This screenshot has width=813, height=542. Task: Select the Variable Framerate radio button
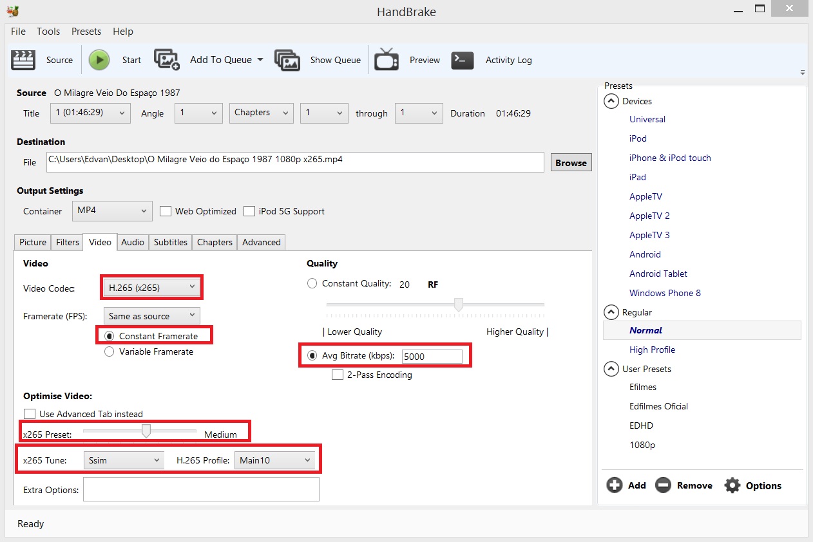pyautogui.click(x=110, y=351)
